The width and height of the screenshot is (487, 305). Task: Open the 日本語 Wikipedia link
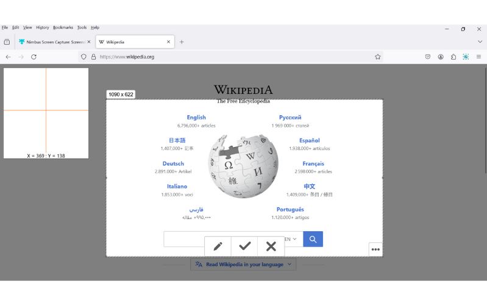(177, 140)
